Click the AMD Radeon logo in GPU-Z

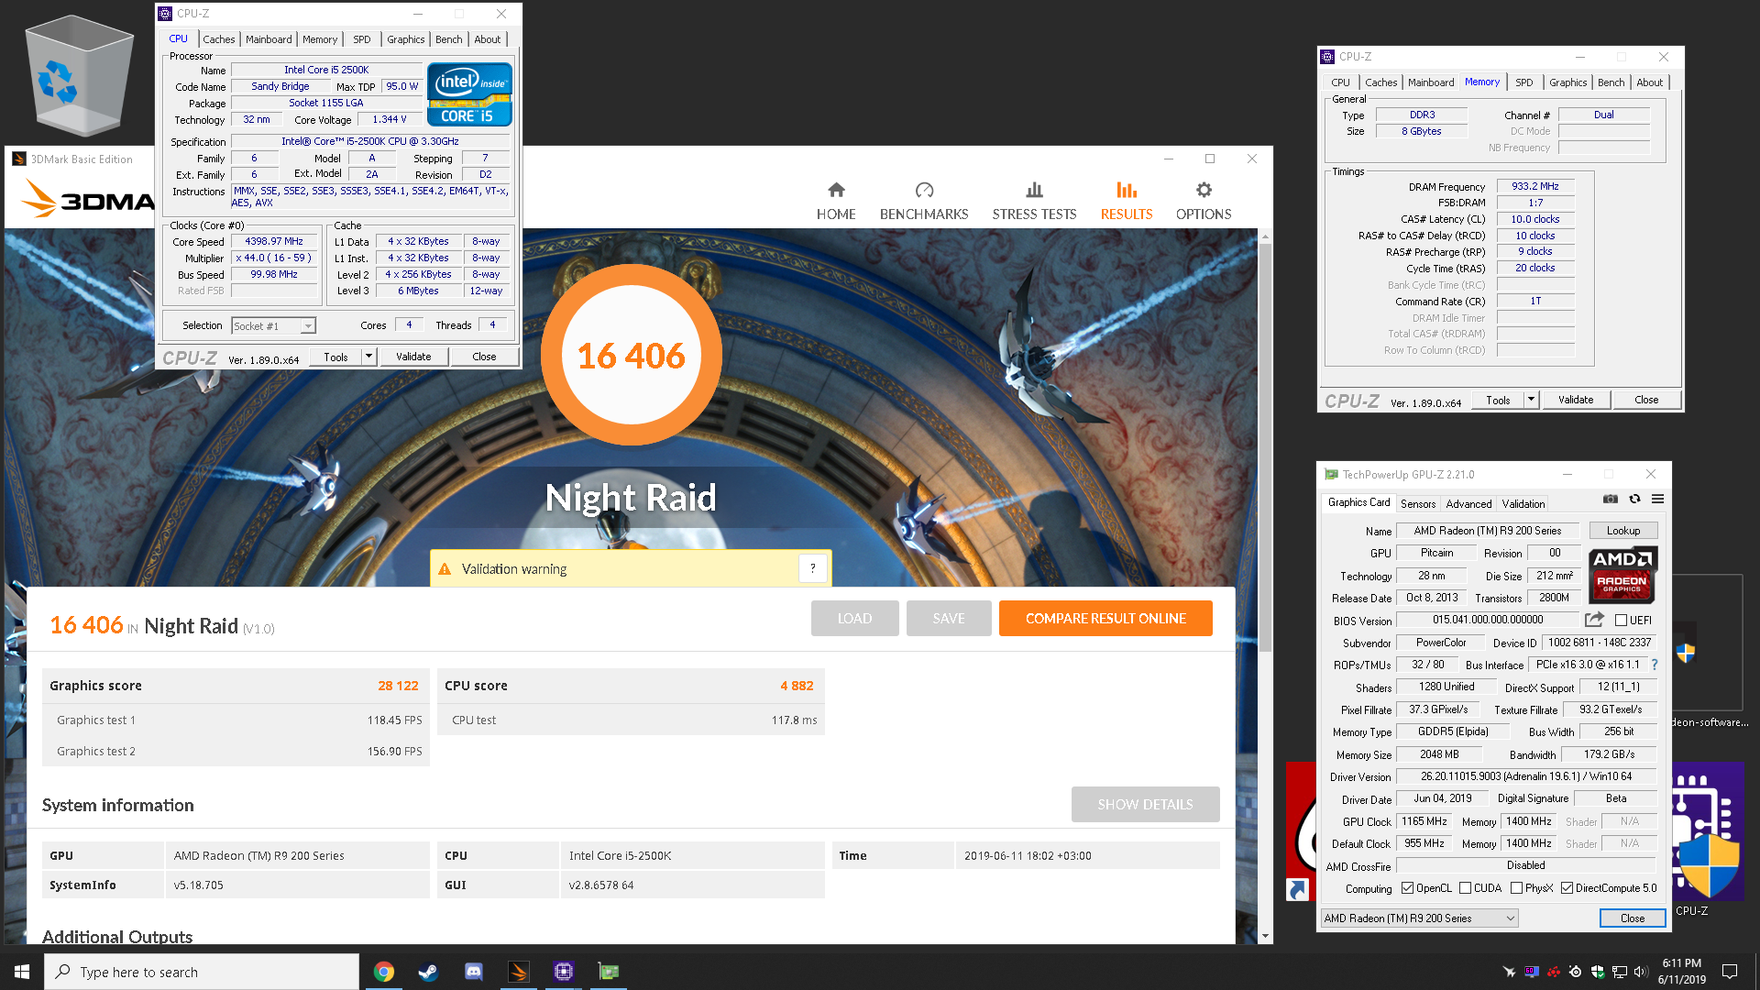[1622, 575]
